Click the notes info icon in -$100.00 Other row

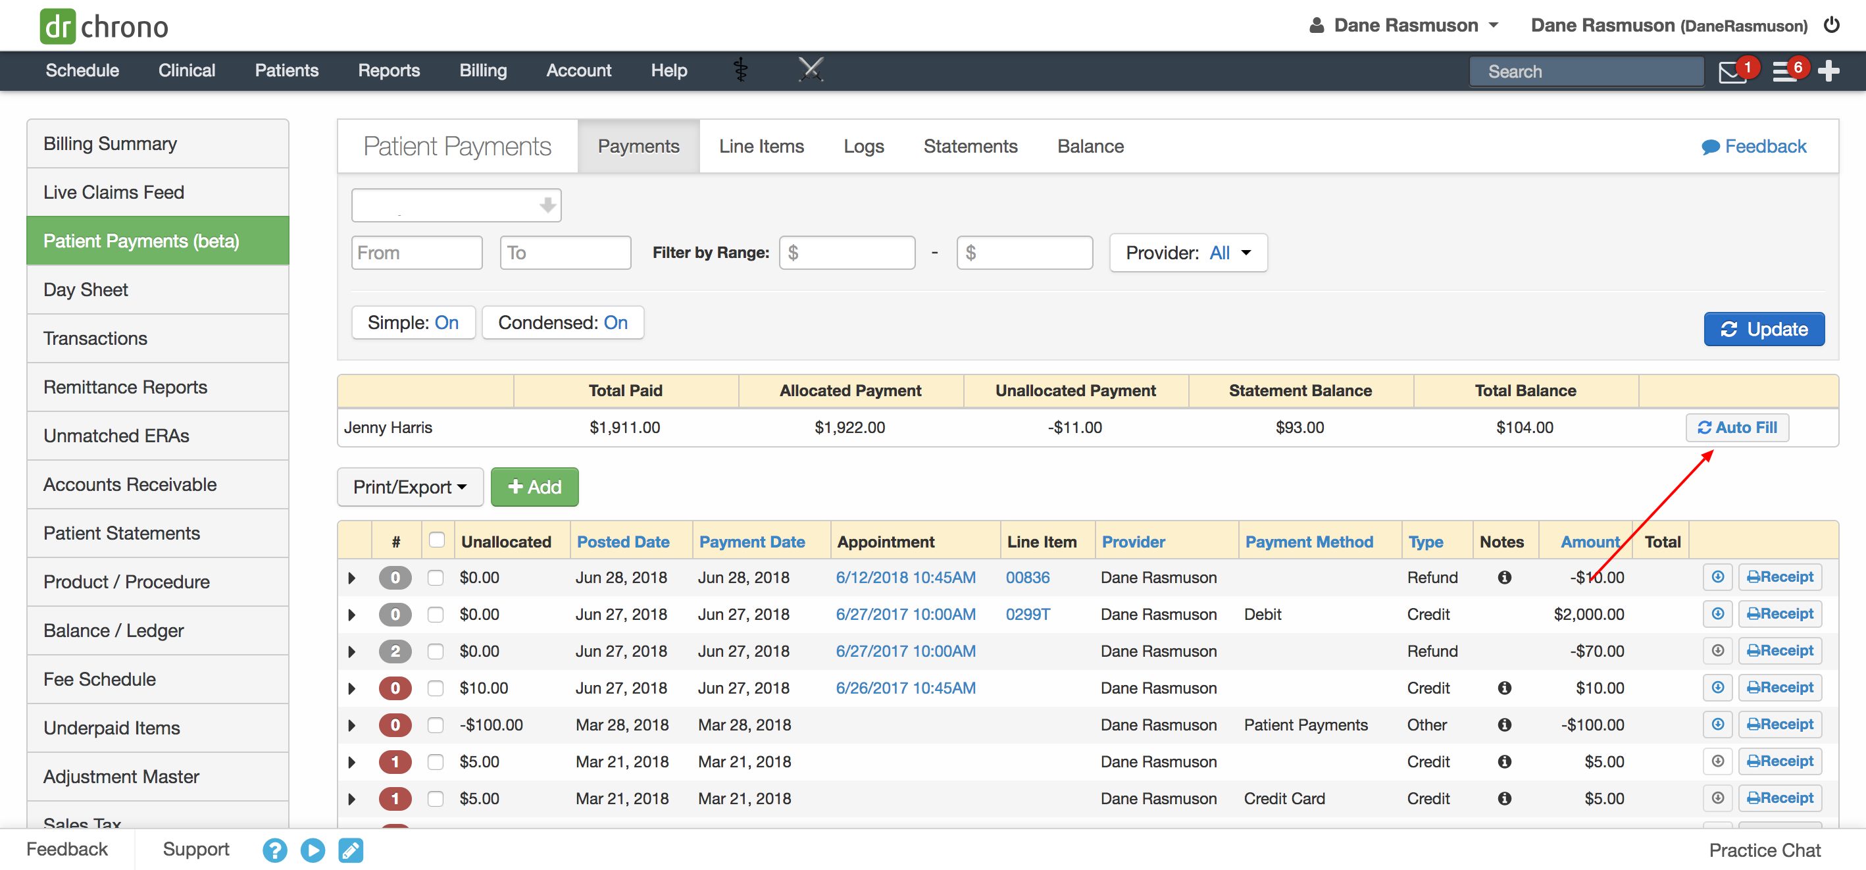pyautogui.click(x=1504, y=725)
